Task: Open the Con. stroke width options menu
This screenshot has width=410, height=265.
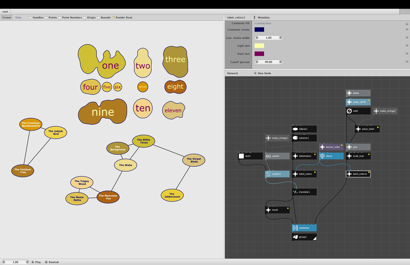Action: (407, 38)
